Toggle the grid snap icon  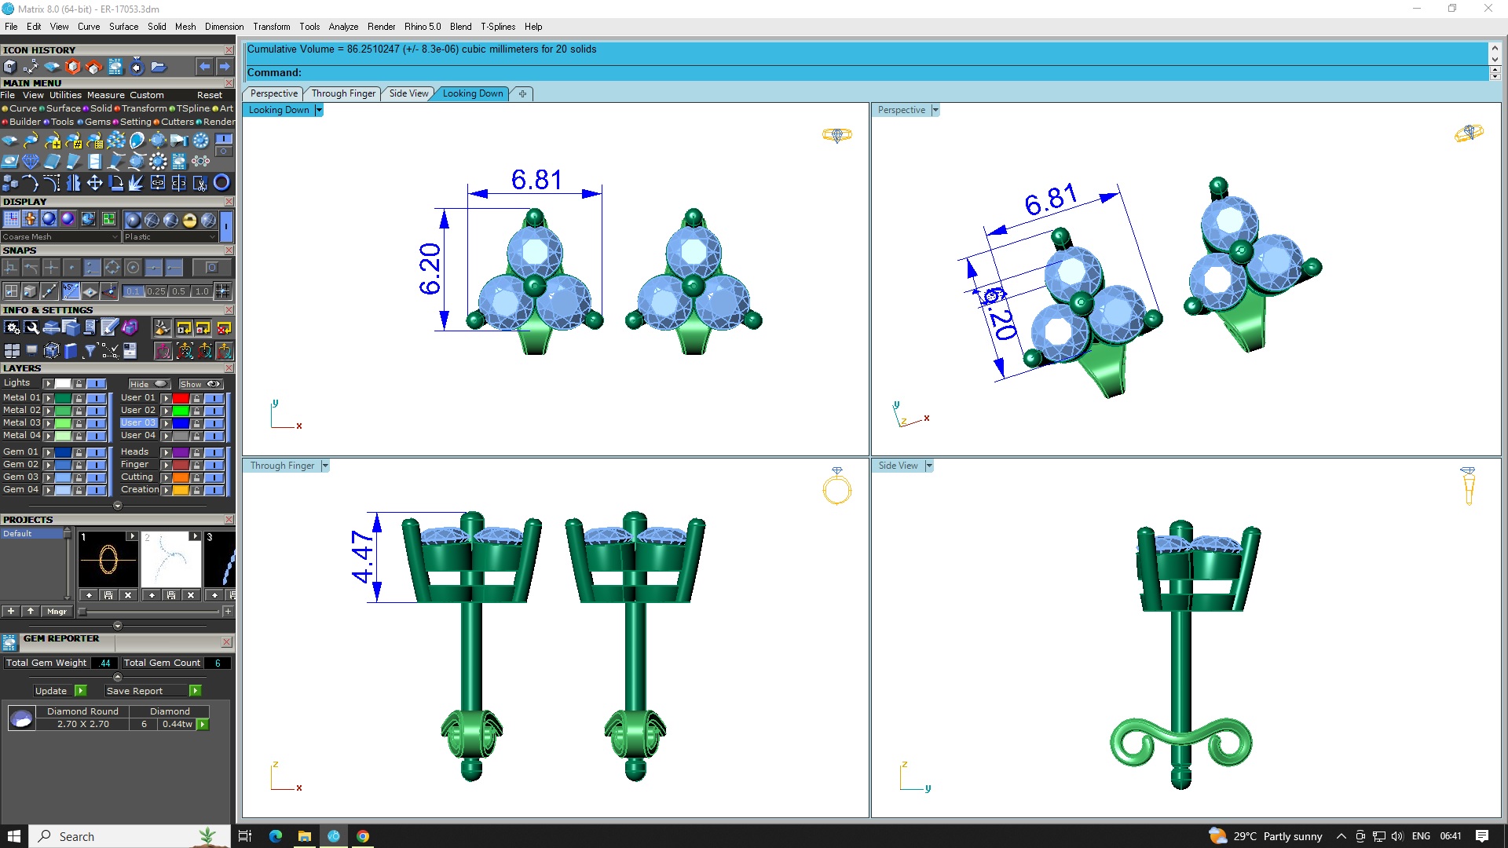pos(223,291)
